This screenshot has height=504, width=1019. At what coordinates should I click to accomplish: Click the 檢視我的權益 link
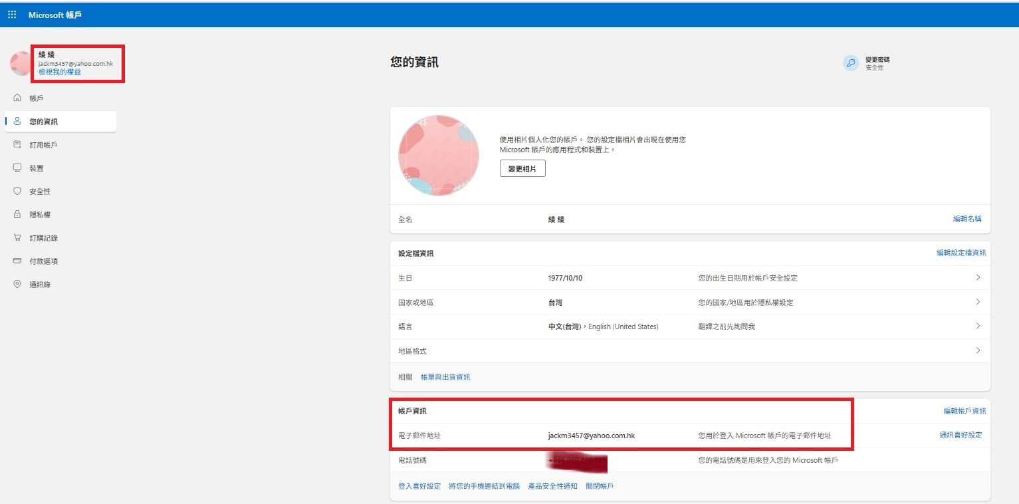(x=60, y=72)
